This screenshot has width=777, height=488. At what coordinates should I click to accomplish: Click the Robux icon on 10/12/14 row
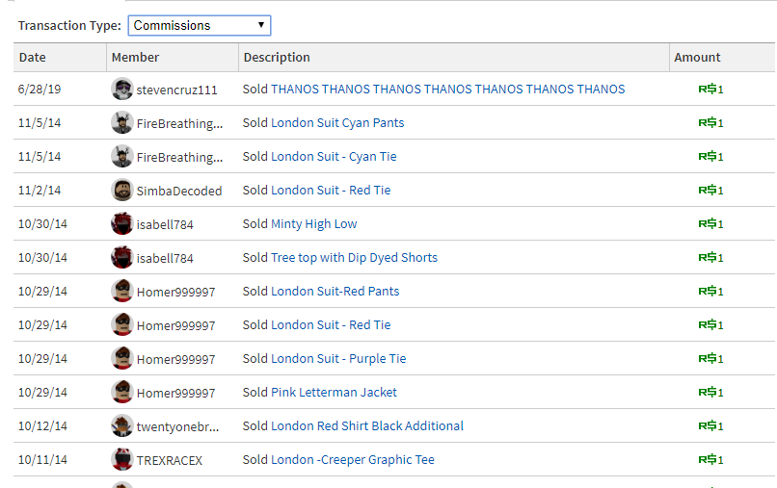(x=708, y=426)
